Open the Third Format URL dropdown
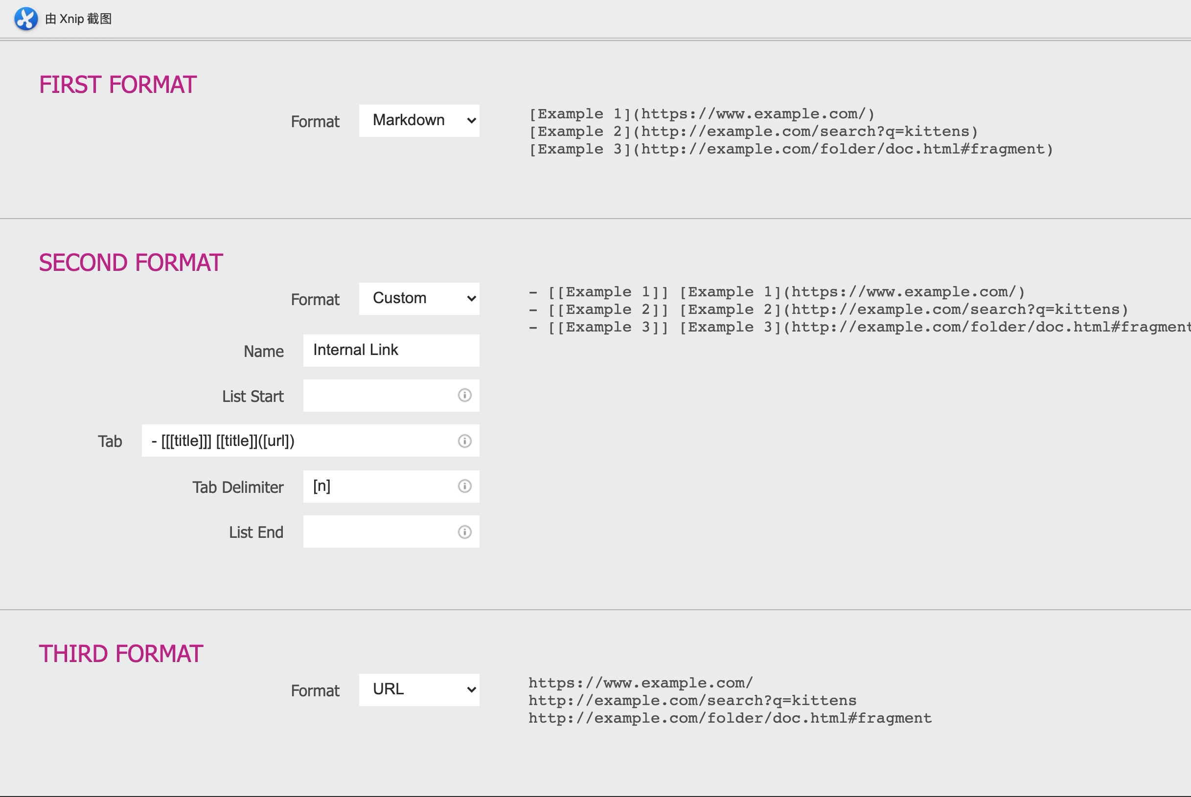Screen dimensions: 1191x797 click(419, 690)
